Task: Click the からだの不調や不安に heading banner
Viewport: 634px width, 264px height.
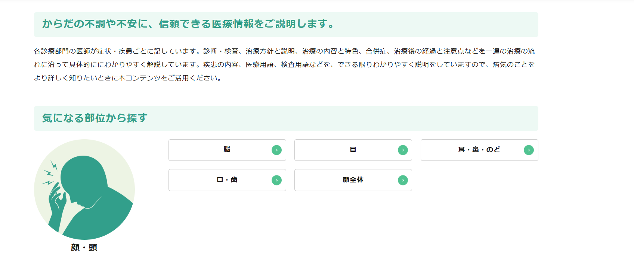Action: pyautogui.click(x=286, y=25)
